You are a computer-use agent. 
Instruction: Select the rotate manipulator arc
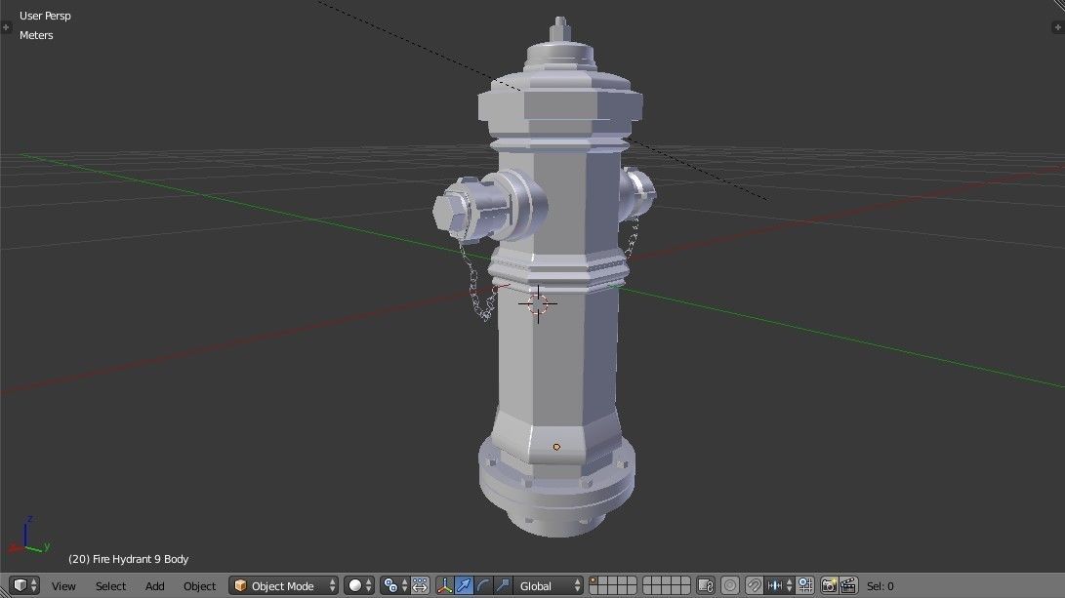[483, 585]
